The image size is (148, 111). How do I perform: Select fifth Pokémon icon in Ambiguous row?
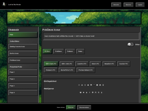pos(93,92)
